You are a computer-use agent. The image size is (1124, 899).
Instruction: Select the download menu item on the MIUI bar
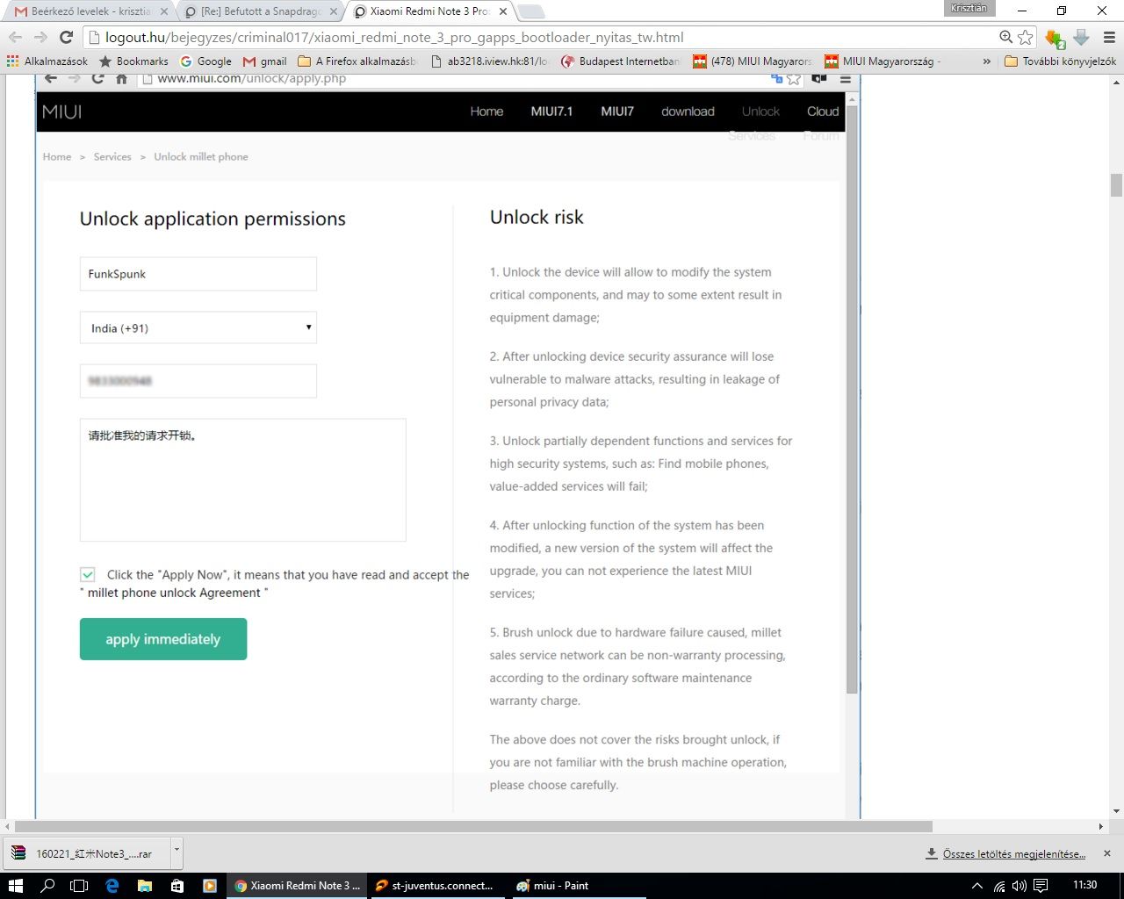(x=688, y=111)
